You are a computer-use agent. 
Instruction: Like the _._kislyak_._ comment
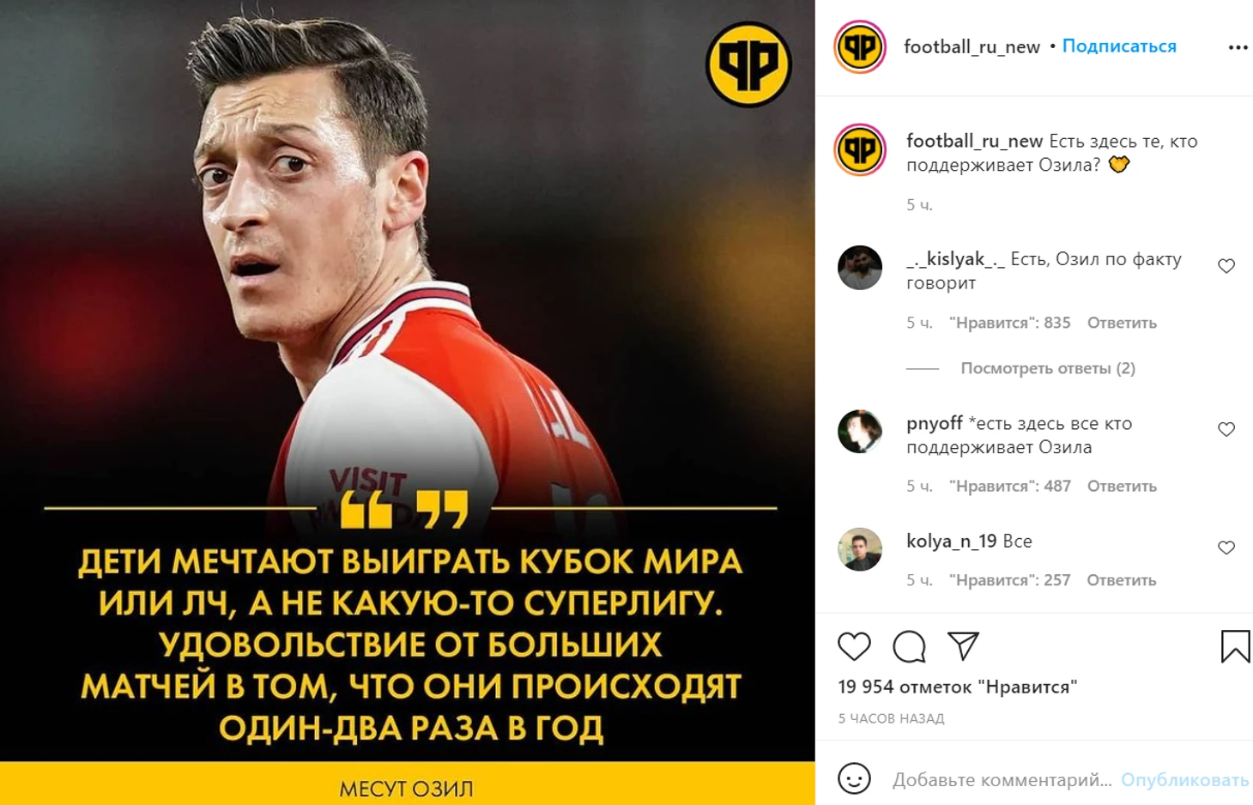1226,266
